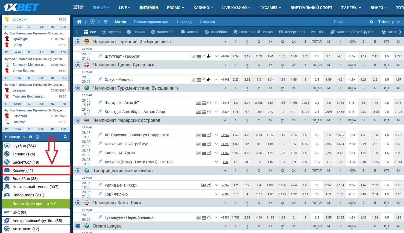Pin the Рапид Вена - Хорн match

click(100, 185)
